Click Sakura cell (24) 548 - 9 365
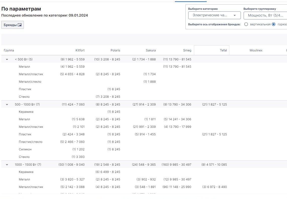 [x=144, y=164]
